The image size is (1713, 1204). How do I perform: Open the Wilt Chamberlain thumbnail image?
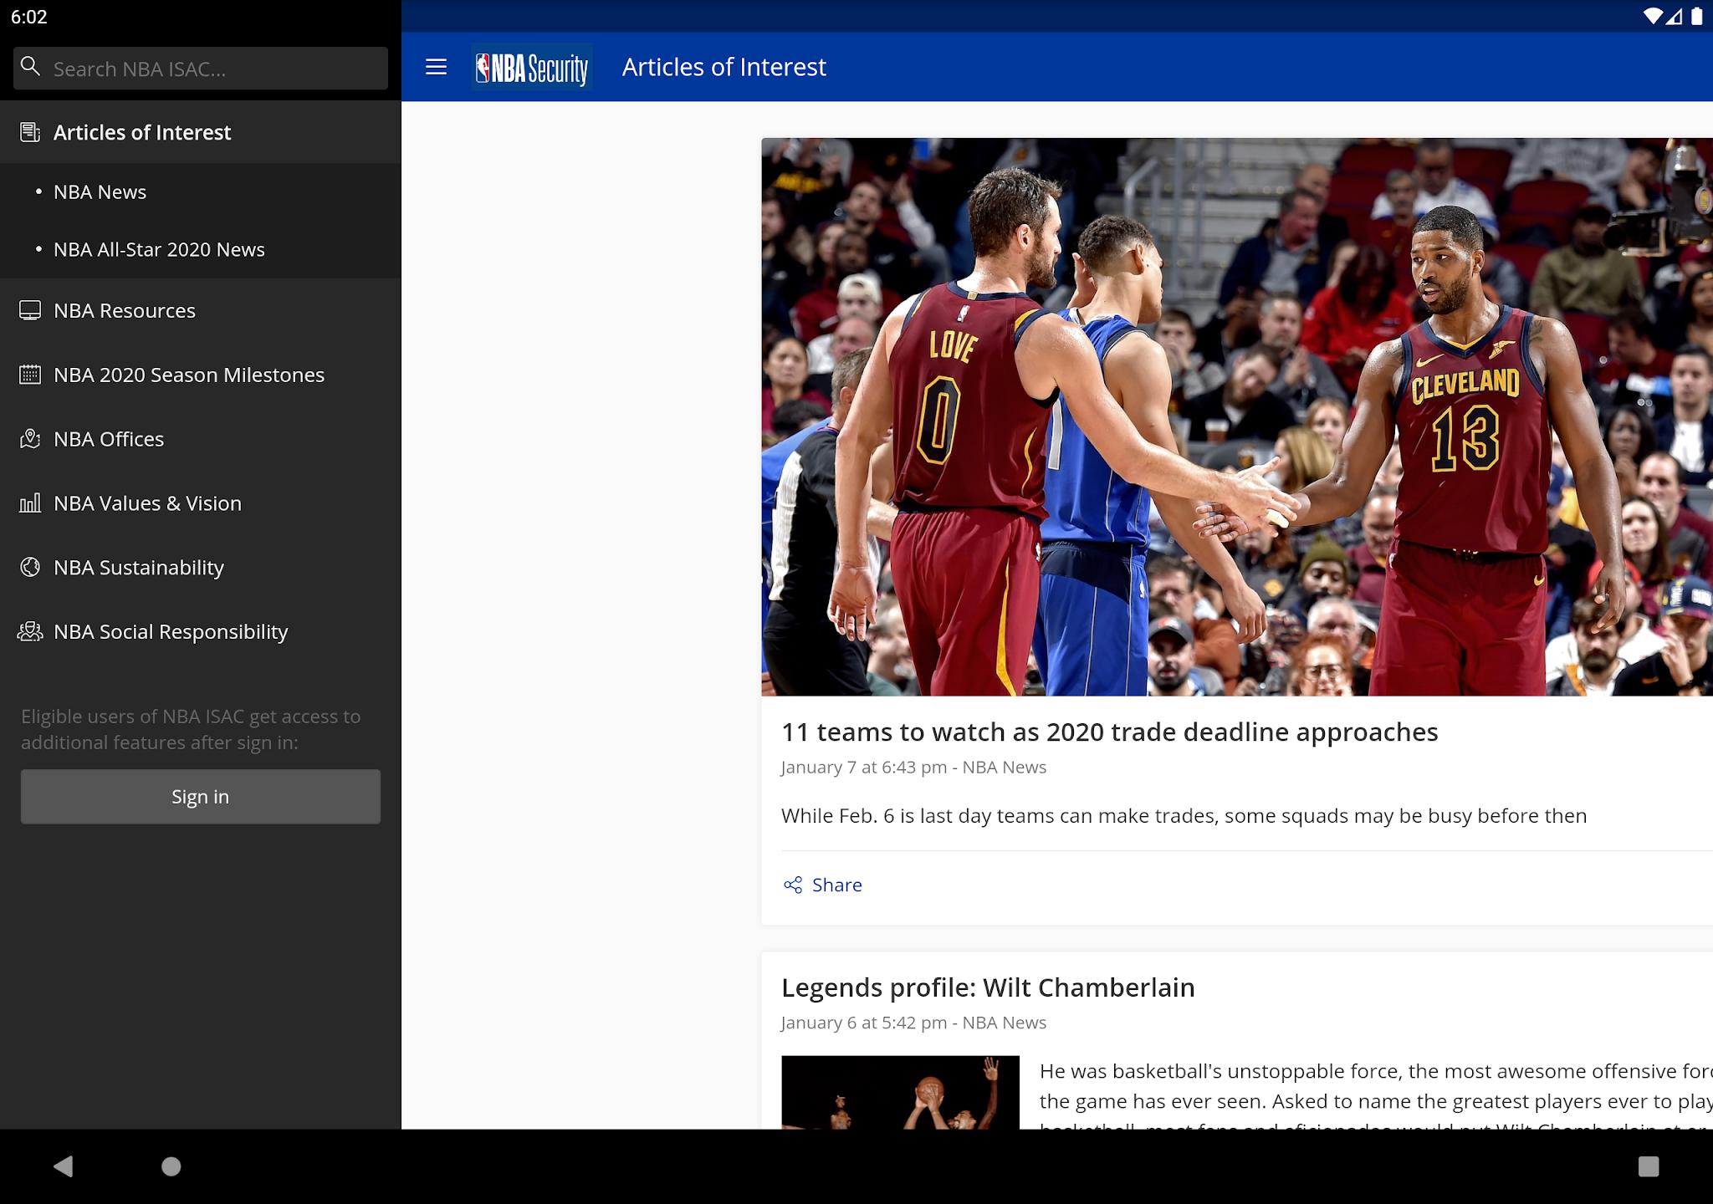pyautogui.click(x=900, y=1092)
